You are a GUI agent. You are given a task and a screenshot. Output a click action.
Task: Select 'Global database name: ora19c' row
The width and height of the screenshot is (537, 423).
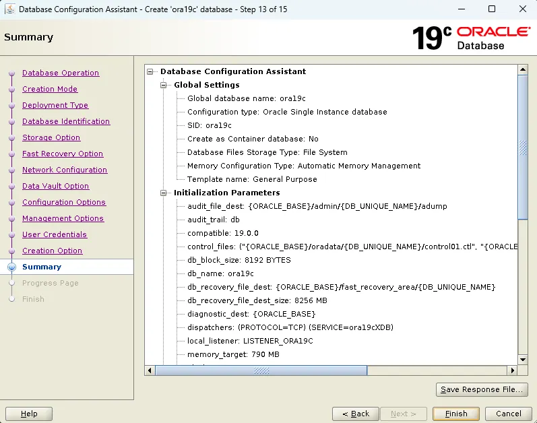coord(247,98)
